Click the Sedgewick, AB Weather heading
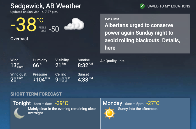This screenshot has height=129, width=196. point(46,6)
